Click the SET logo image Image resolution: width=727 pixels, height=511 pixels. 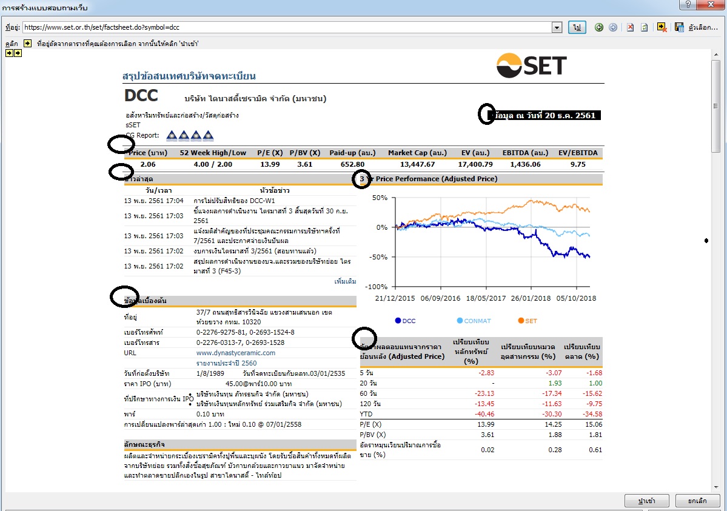click(531, 65)
